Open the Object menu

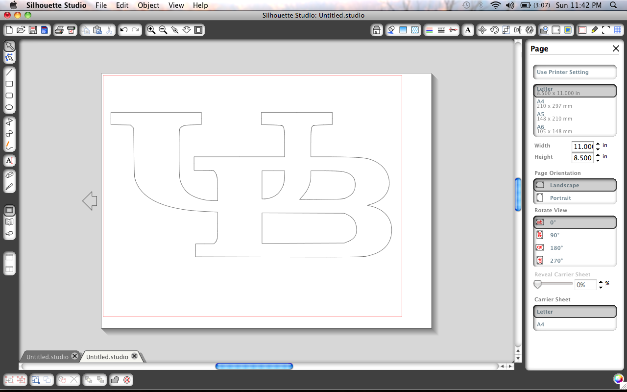tap(148, 5)
